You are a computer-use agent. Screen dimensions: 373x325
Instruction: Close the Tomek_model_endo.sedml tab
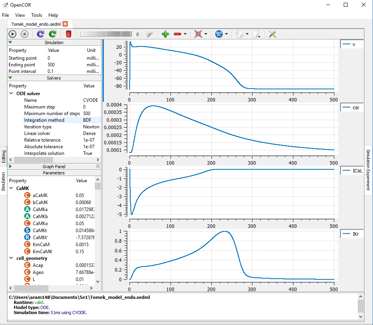[65, 24]
